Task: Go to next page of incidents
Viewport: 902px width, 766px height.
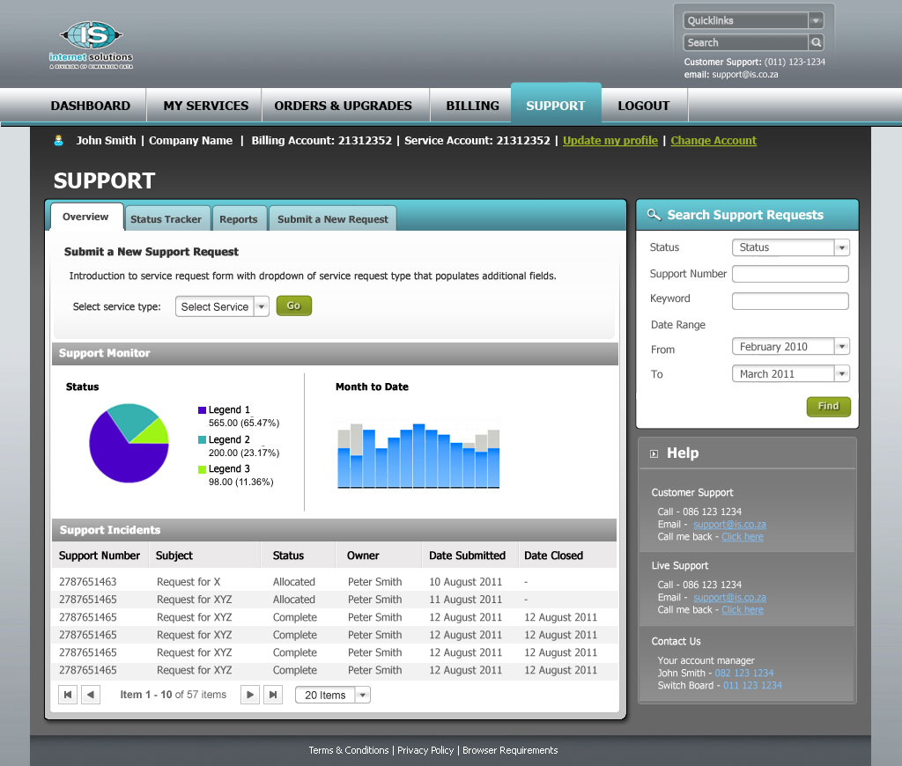Action: point(250,695)
